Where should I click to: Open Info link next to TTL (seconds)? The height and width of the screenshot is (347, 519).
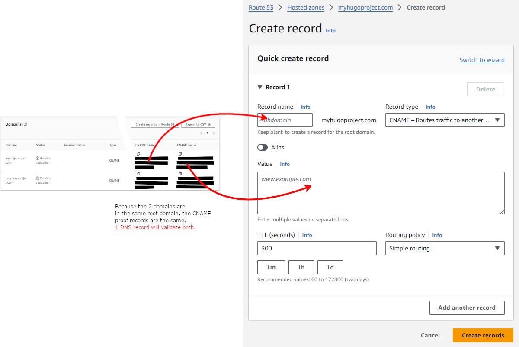(307, 235)
